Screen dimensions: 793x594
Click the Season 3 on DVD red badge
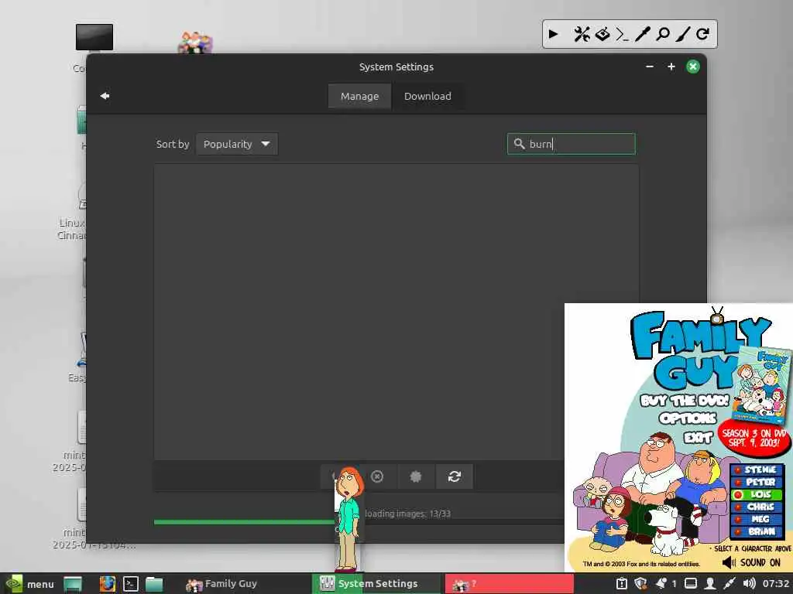pos(754,438)
